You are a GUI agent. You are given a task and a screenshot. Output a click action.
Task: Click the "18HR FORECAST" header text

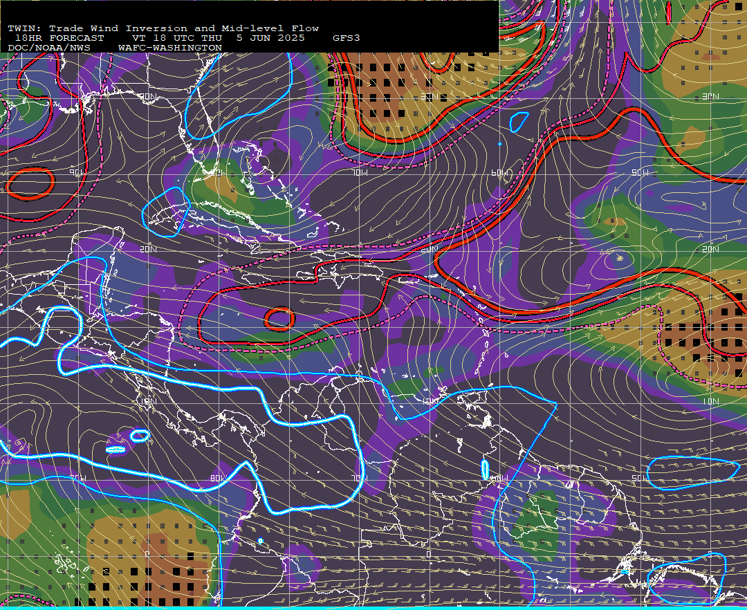pyautogui.click(x=59, y=38)
